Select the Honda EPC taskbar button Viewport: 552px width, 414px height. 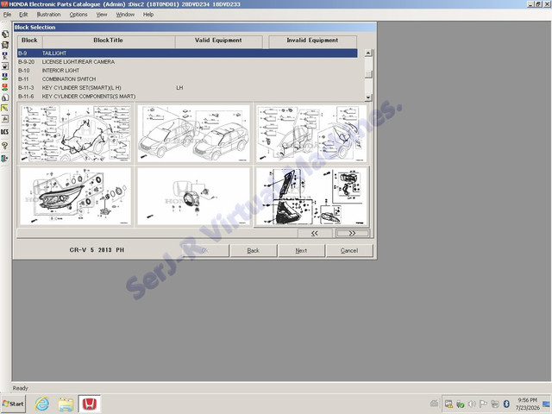[x=90, y=404]
